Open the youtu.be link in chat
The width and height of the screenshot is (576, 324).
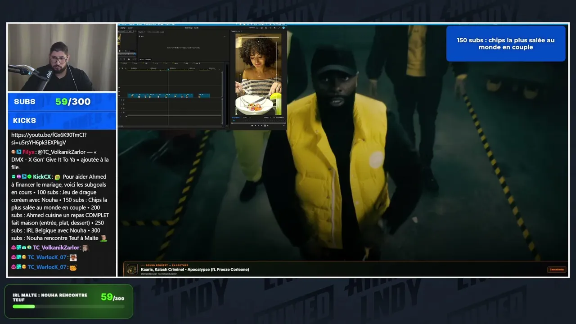coord(49,139)
